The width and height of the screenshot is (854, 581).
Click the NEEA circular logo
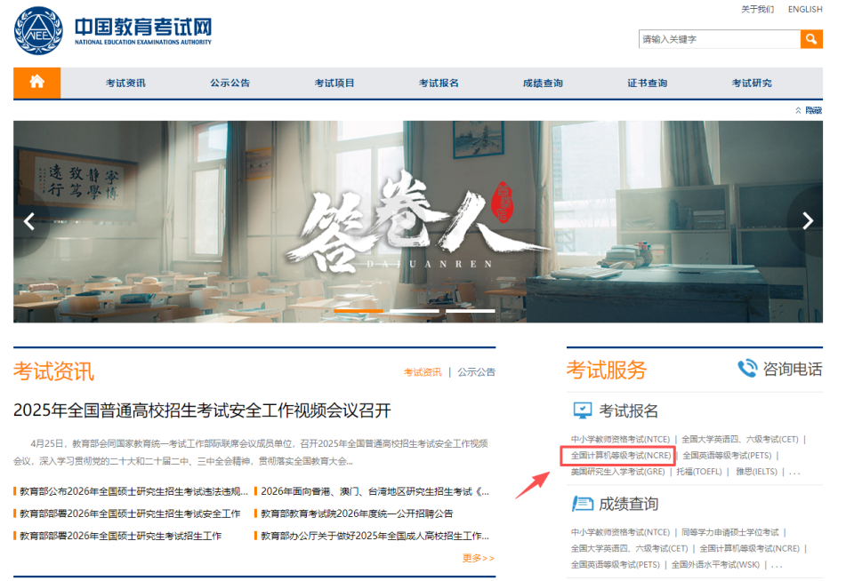coord(38,30)
